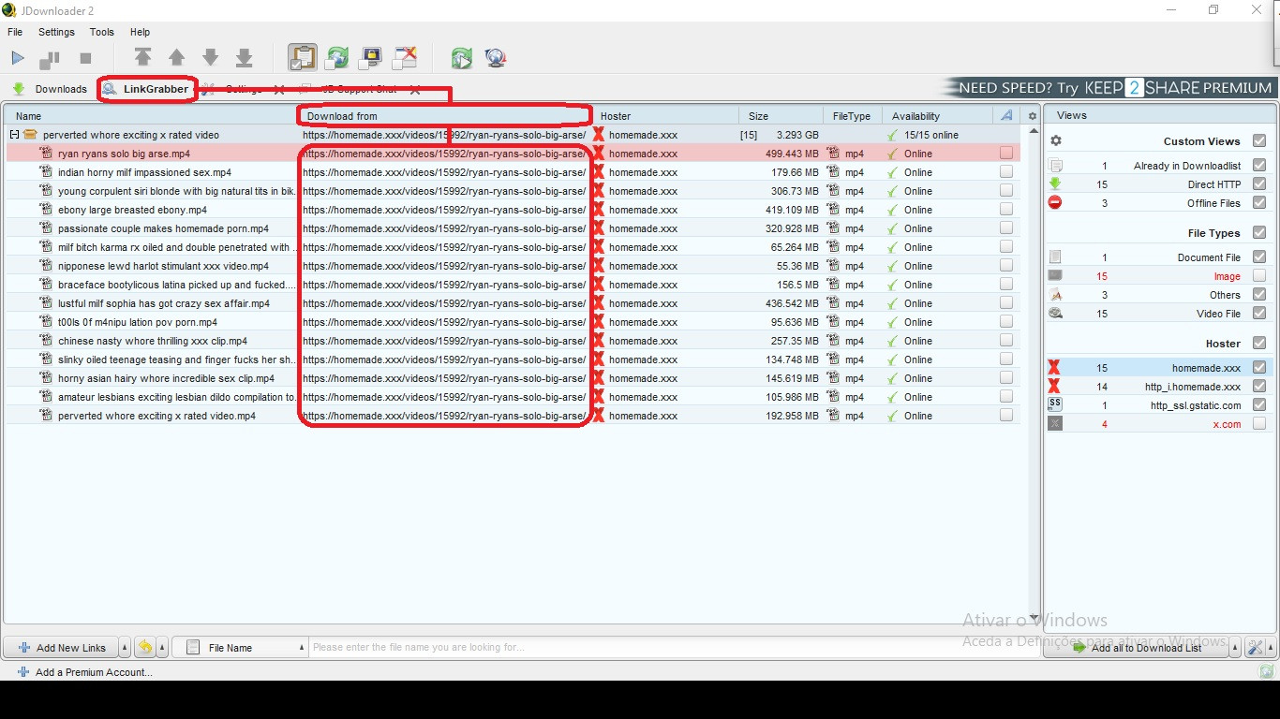
Task: Open the File Name search type dropdown
Action: click(x=242, y=647)
